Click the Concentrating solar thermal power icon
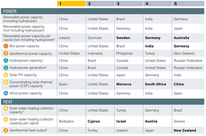 coord(6,82)
